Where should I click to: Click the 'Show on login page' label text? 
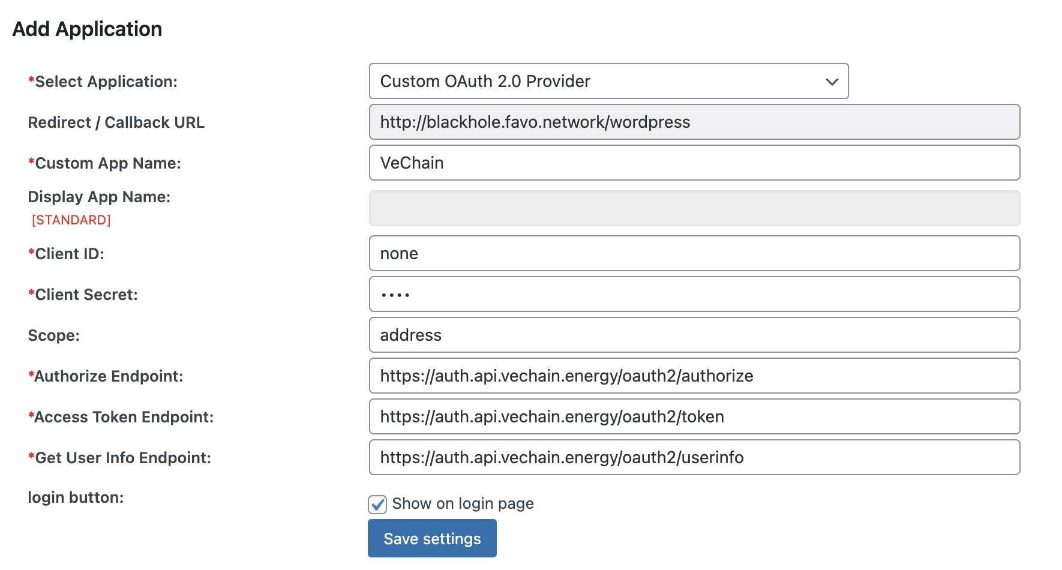463,503
